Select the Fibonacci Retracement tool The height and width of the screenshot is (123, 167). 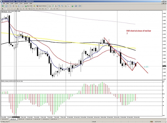click(21, 9)
